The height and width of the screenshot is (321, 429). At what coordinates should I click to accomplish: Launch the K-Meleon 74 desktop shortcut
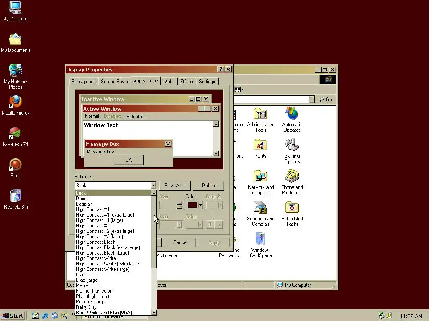[x=16, y=137]
